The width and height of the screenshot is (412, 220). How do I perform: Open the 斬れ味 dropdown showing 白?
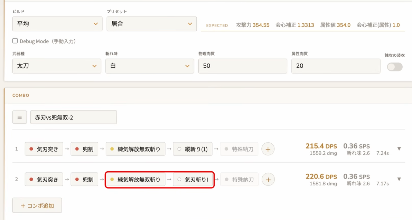(150, 66)
